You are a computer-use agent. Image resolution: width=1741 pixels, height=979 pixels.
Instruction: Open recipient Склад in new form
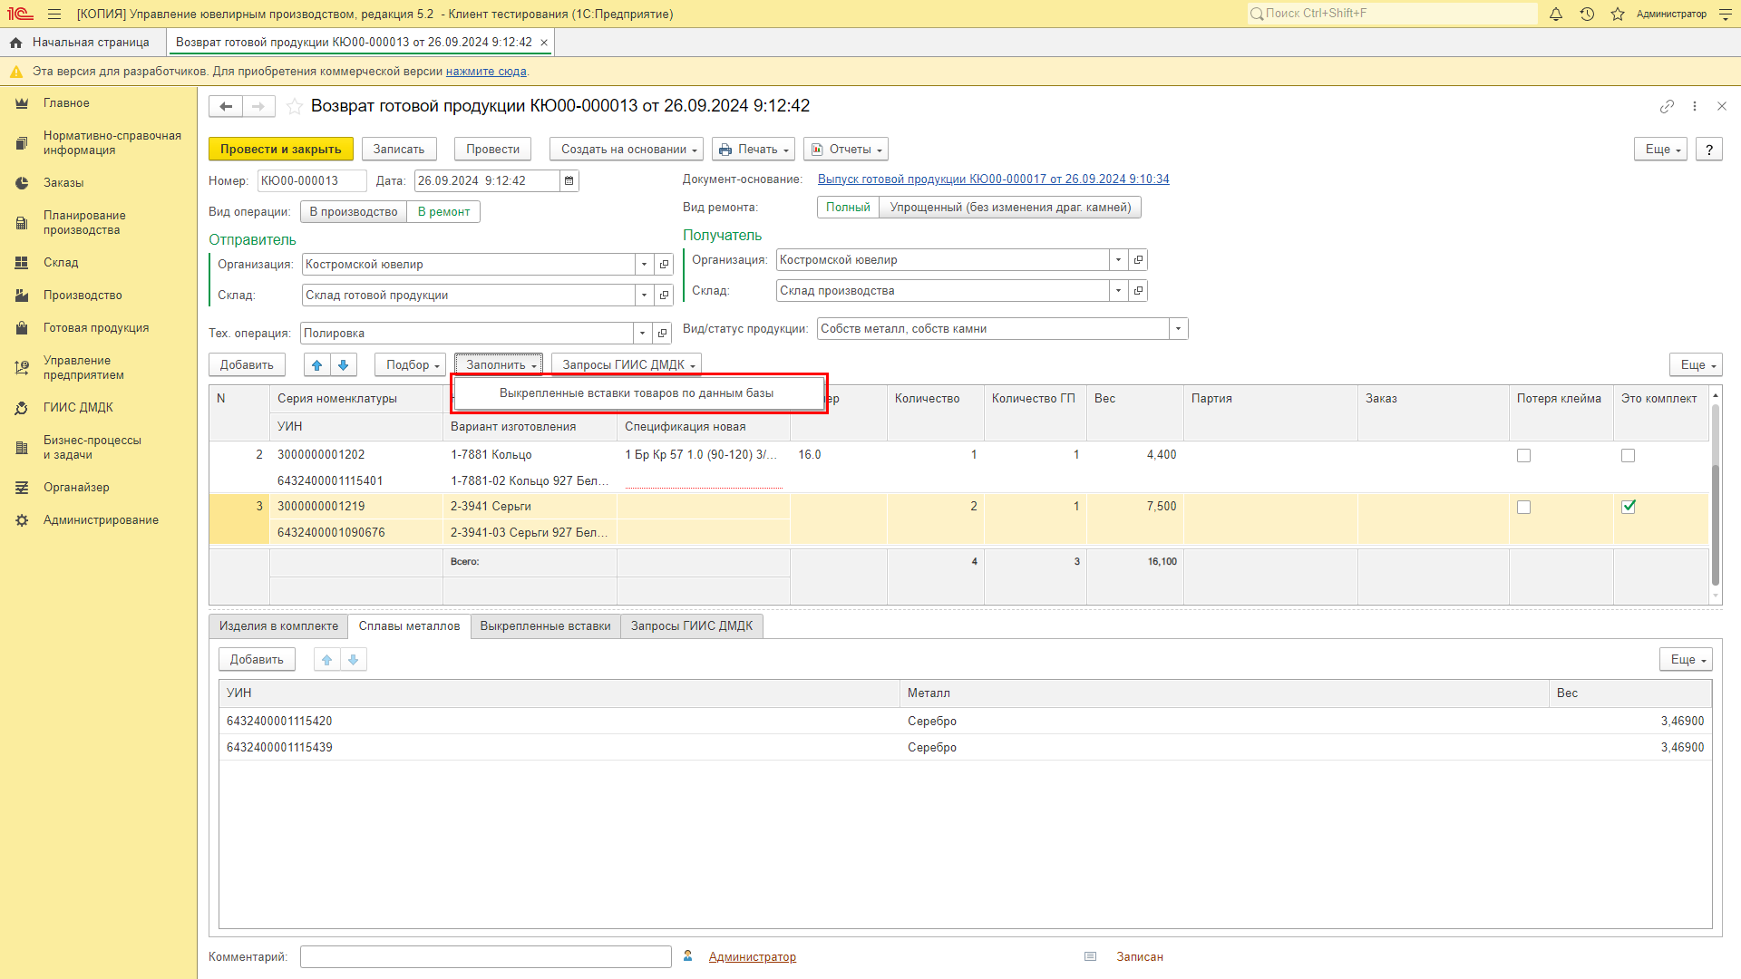pyautogui.click(x=1138, y=291)
